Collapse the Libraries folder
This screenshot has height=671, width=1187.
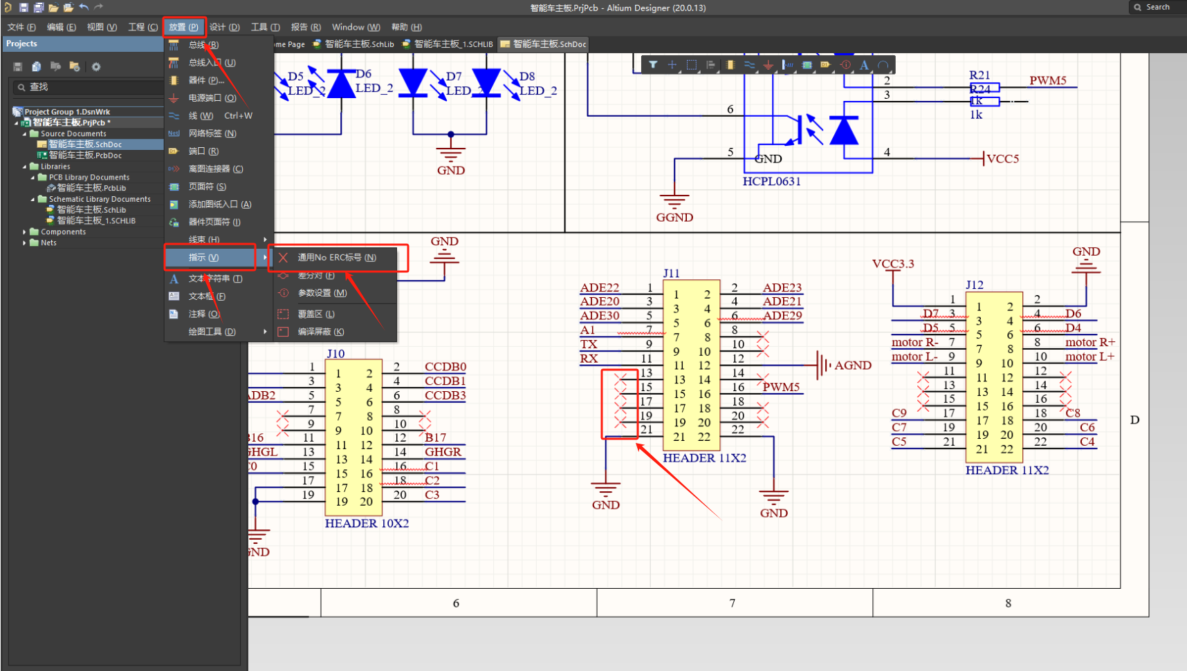click(x=24, y=167)
